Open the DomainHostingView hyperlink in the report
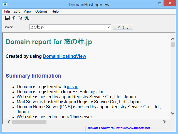 pos(65,56)
